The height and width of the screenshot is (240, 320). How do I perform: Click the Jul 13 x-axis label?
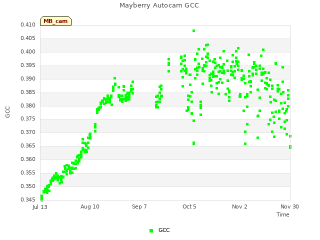40,207
